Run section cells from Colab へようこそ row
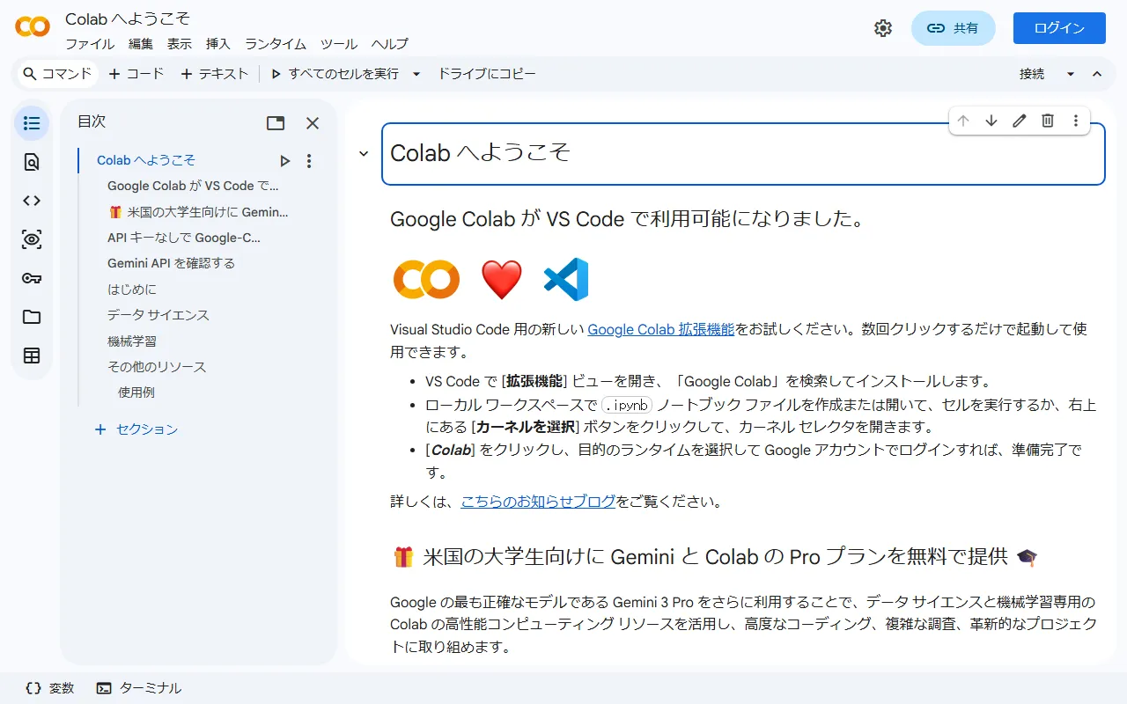Screen dimensions: 1127x704 click(x=284, y=161)
